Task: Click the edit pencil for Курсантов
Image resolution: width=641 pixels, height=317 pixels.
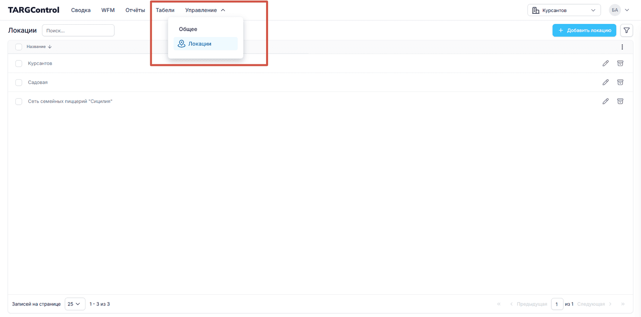Action: [605, 63]
